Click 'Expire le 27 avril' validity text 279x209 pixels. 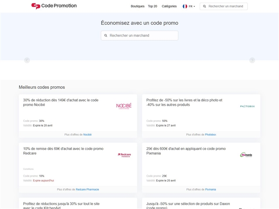tap(166, 125)
